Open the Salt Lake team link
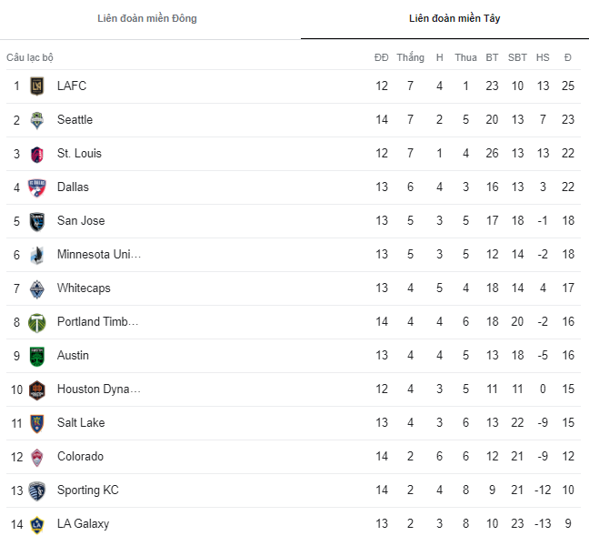 click(81, 422)
